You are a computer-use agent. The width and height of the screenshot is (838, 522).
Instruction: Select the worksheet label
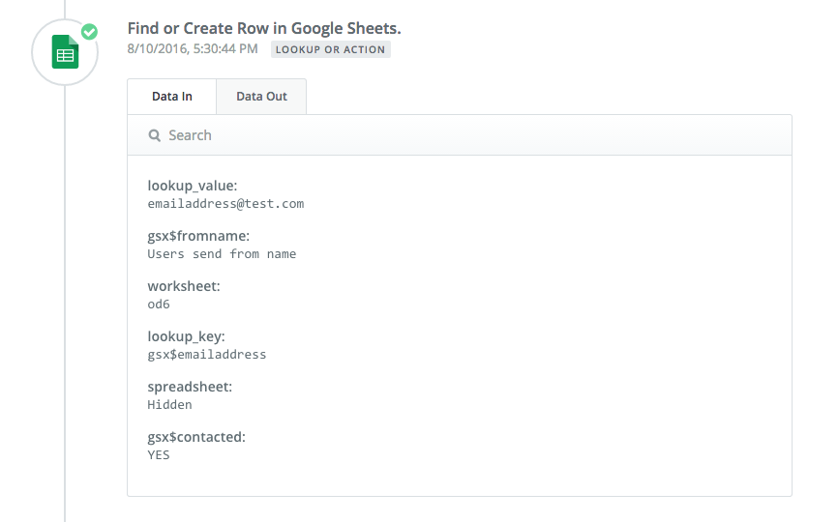tap(184, 286)
